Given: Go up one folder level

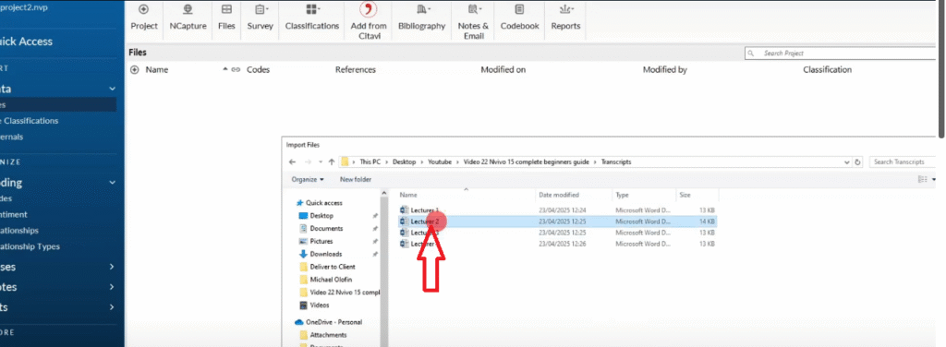Looking at the screenshot, I should pyautogui.click(x=332, y=162).
